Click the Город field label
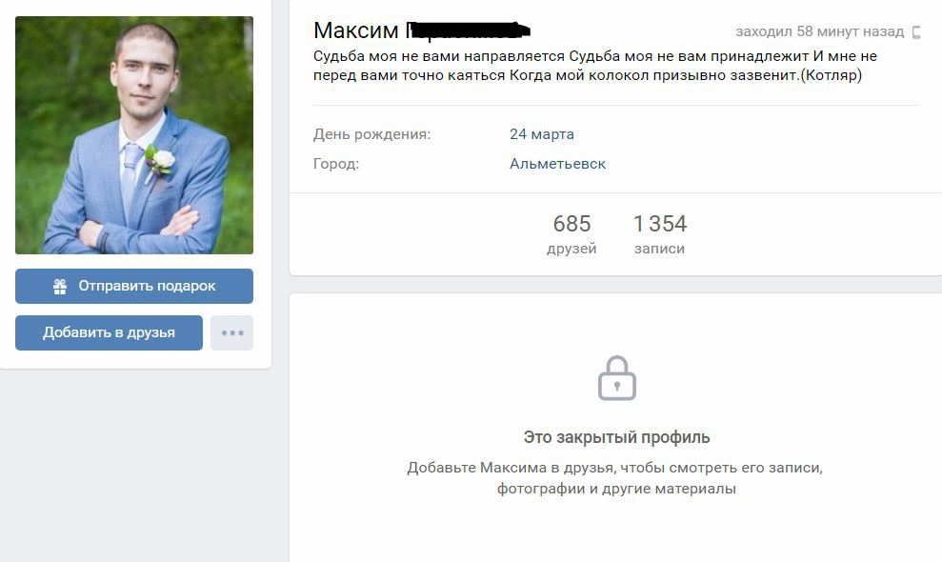The height and width of the screenshot is (562, 942). pyautogui.click(x=336, y=164)
